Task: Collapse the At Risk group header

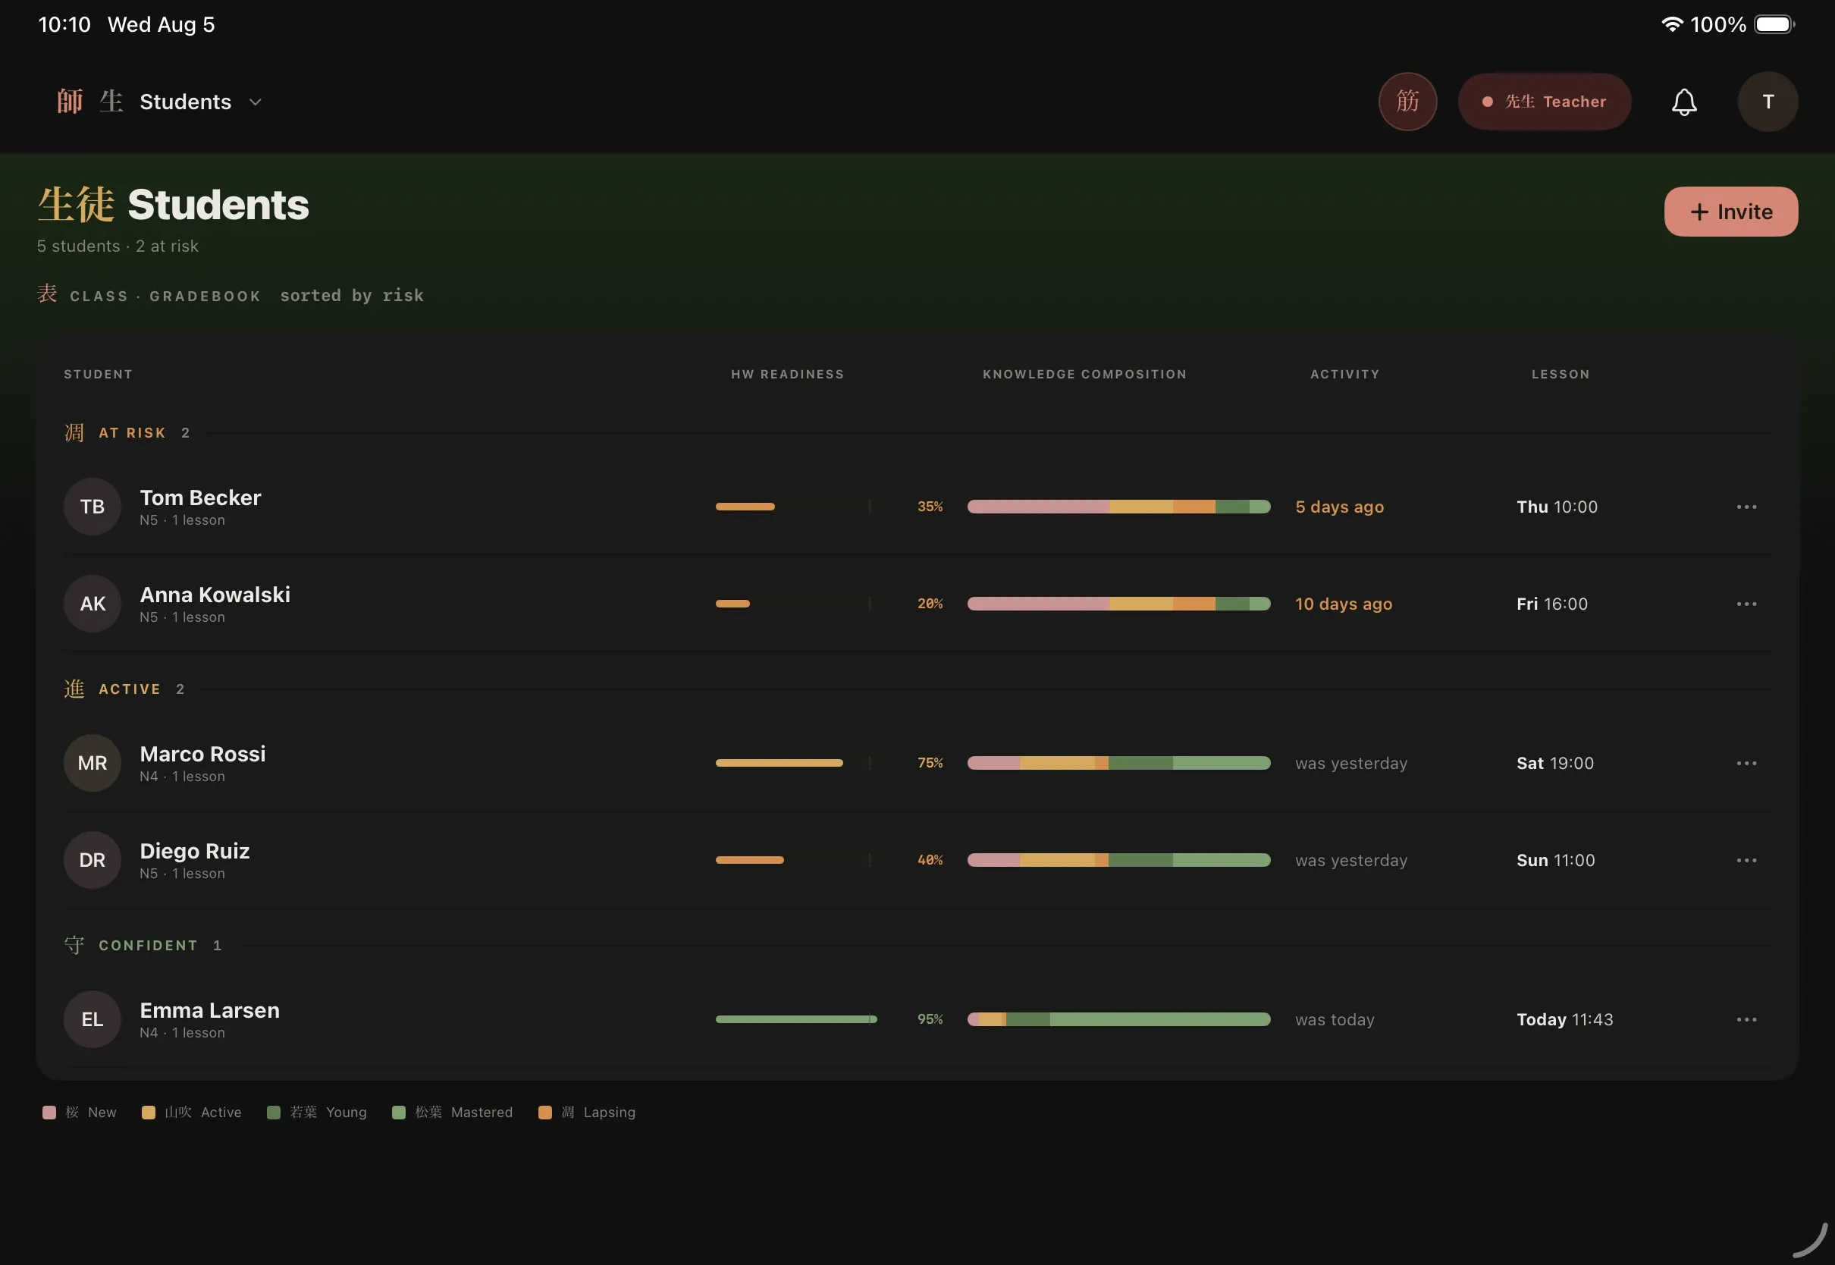Action: [127, 433]
